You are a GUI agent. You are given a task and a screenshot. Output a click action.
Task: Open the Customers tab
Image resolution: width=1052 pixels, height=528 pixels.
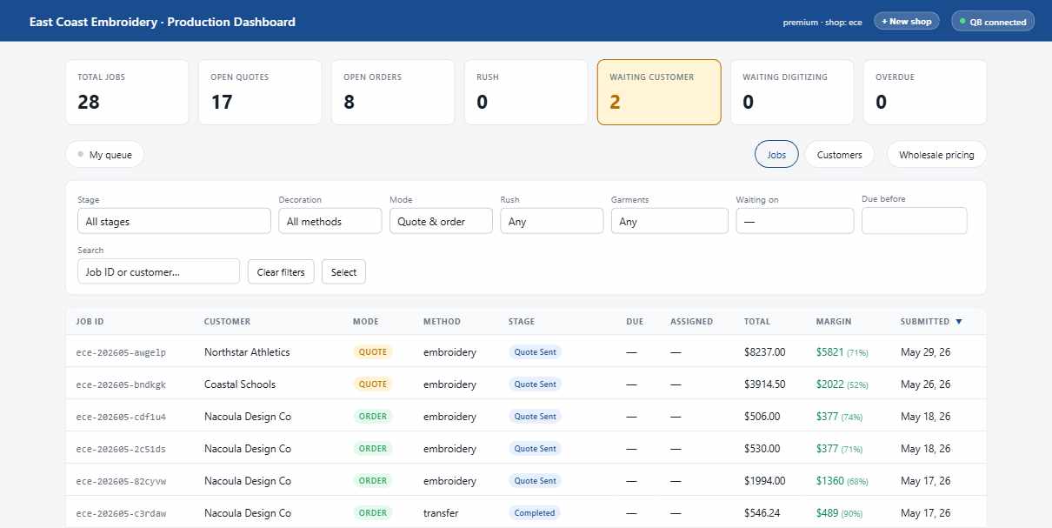839,155
